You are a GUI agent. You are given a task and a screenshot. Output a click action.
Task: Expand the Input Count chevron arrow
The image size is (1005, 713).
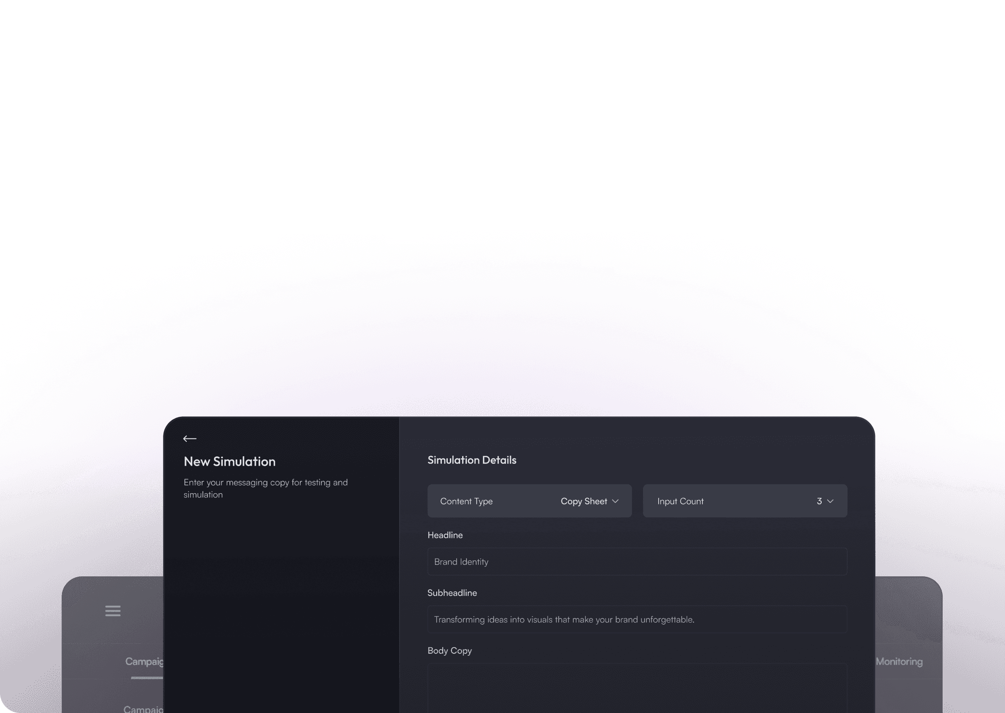[x=830, y=501]
